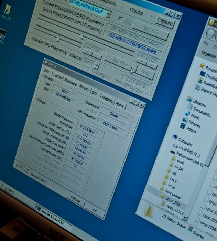Click right arrow under 372/760 value
Screen dimensions: 217x241
pos(152,66)
